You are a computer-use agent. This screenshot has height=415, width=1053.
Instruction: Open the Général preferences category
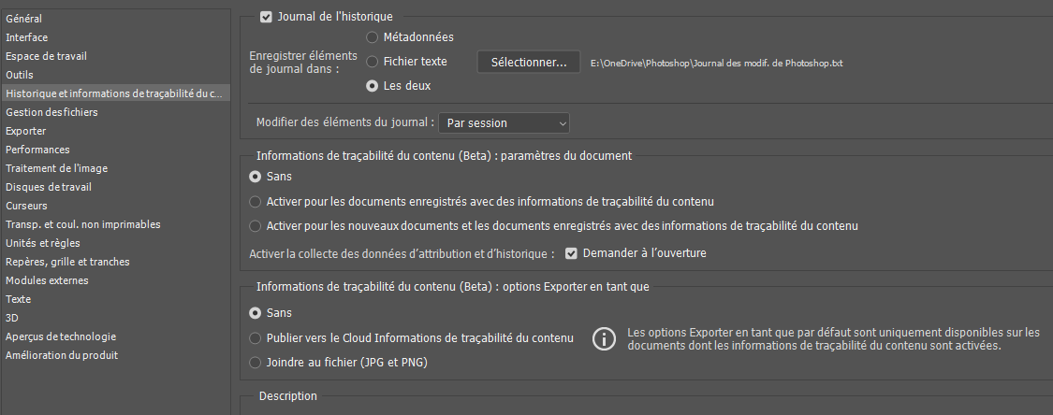coord(24,19)
